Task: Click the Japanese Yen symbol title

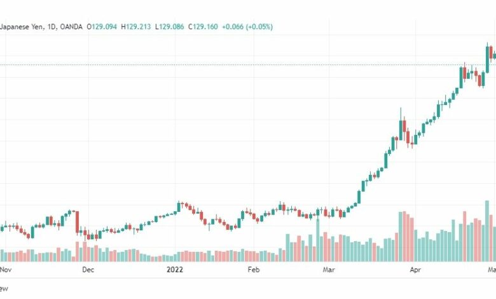Action: pos(22,27)
